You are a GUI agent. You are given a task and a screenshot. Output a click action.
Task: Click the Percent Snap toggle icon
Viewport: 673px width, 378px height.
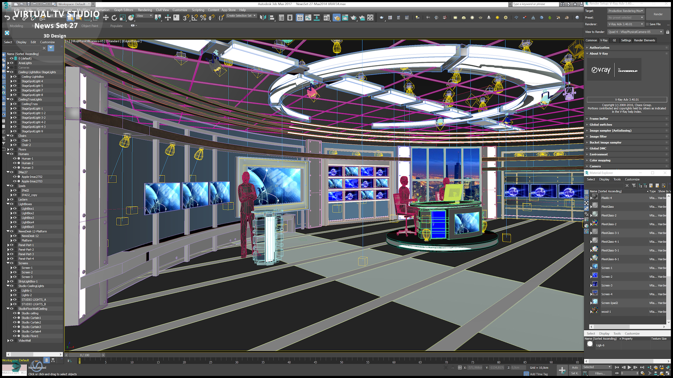click(x=203, y=18)
